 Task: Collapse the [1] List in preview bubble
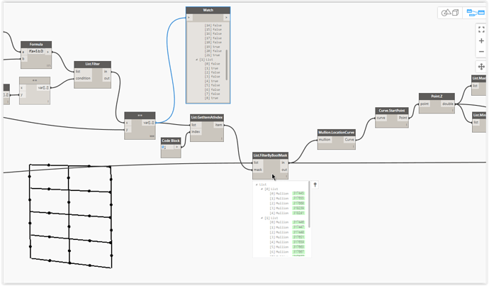point(262,218)
